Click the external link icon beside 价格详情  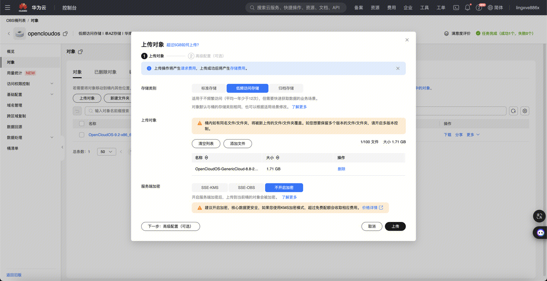(381, 208)
